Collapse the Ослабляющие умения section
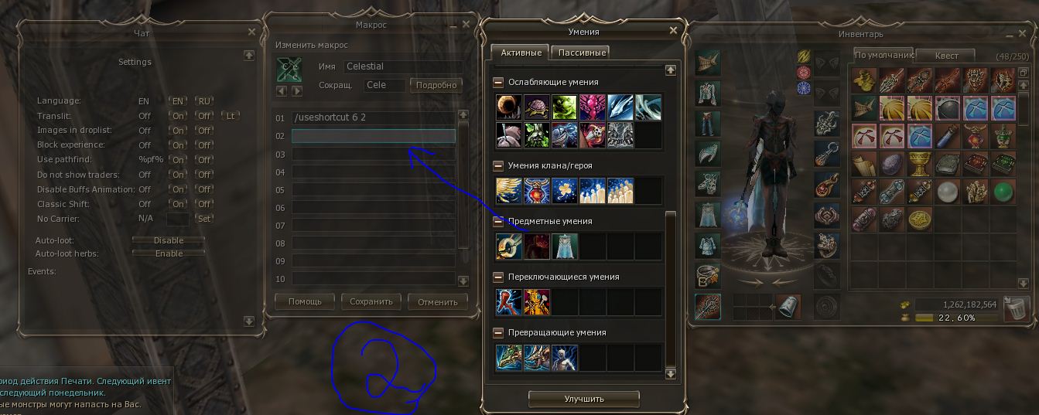 point(499,82)
